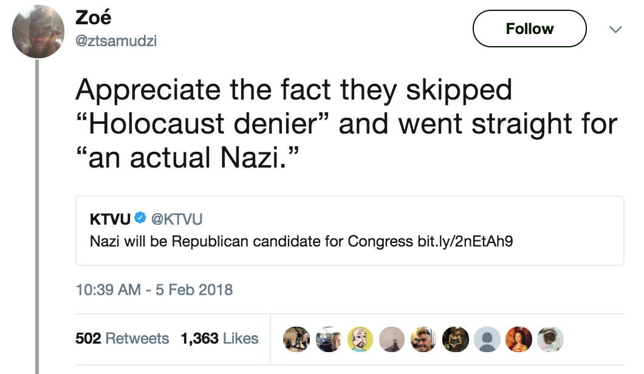Click the default gray silhouette avatar

pos(487,339)
